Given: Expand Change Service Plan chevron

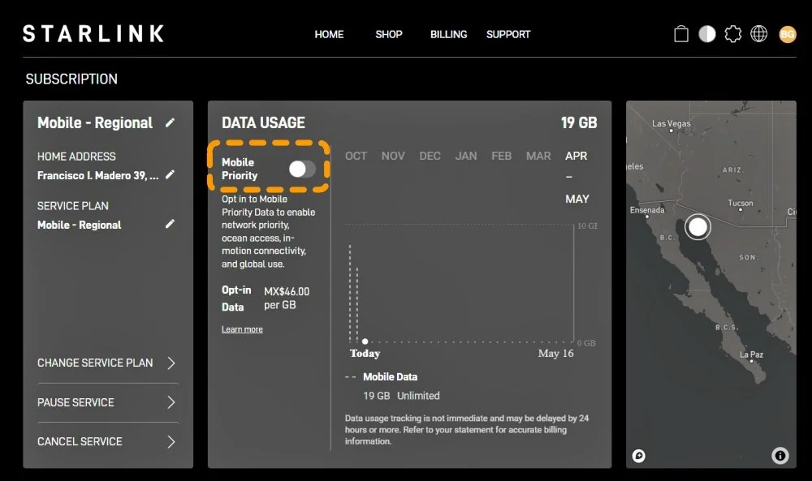Looking at the screenshot, I should pos(171,363).
